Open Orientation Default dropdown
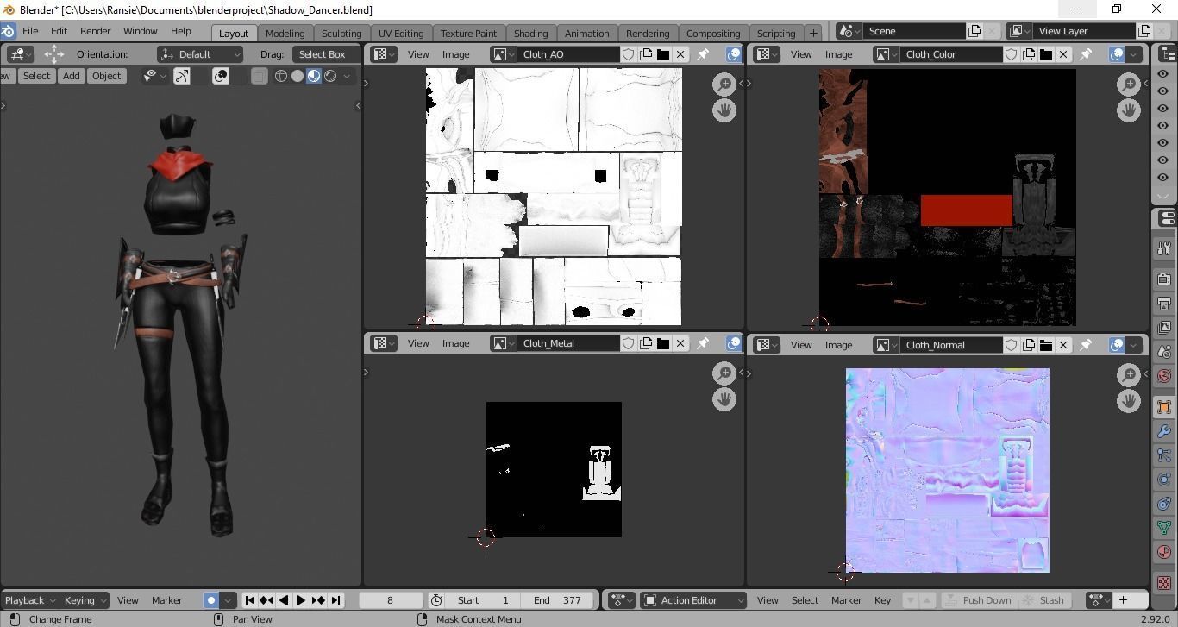The width and height of the screenshot is (1178, 627). 200,54
